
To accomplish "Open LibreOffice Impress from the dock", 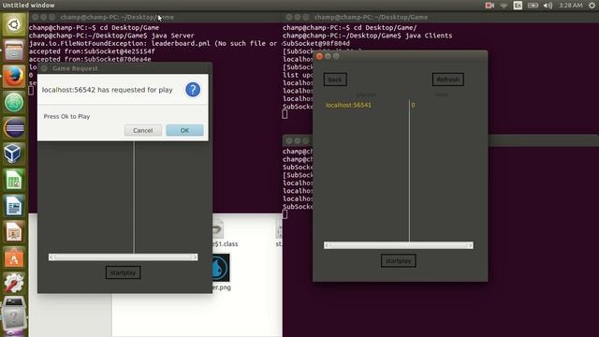I will (x=14, y=231).
